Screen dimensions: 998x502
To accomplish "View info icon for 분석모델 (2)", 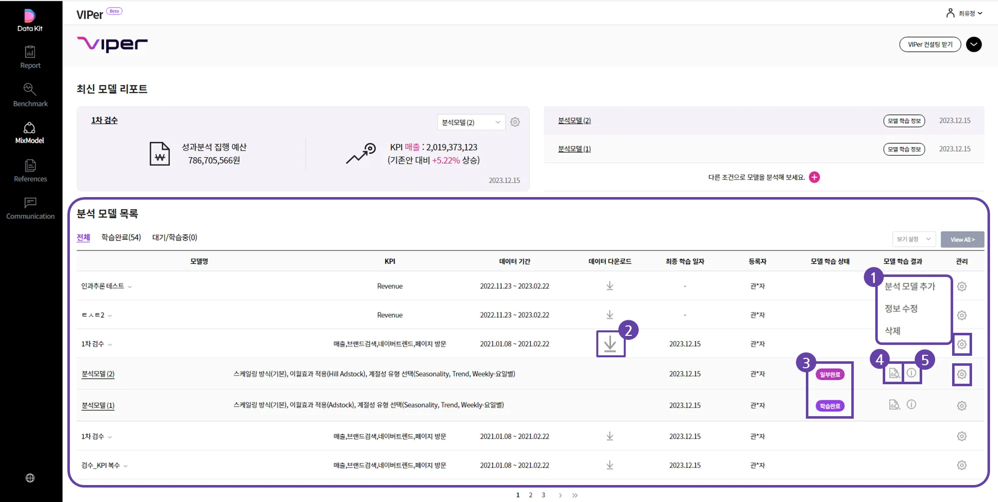I will (x=911, y=373).
